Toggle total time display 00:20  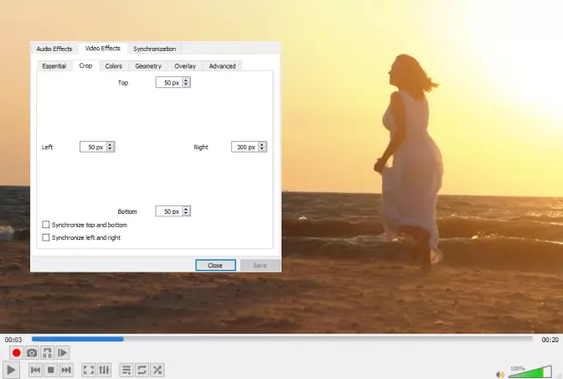550,340
